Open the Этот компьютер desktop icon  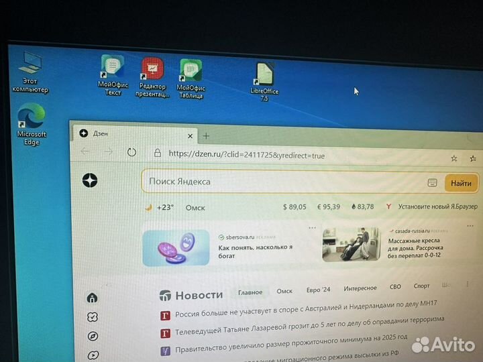pos(30,72)
